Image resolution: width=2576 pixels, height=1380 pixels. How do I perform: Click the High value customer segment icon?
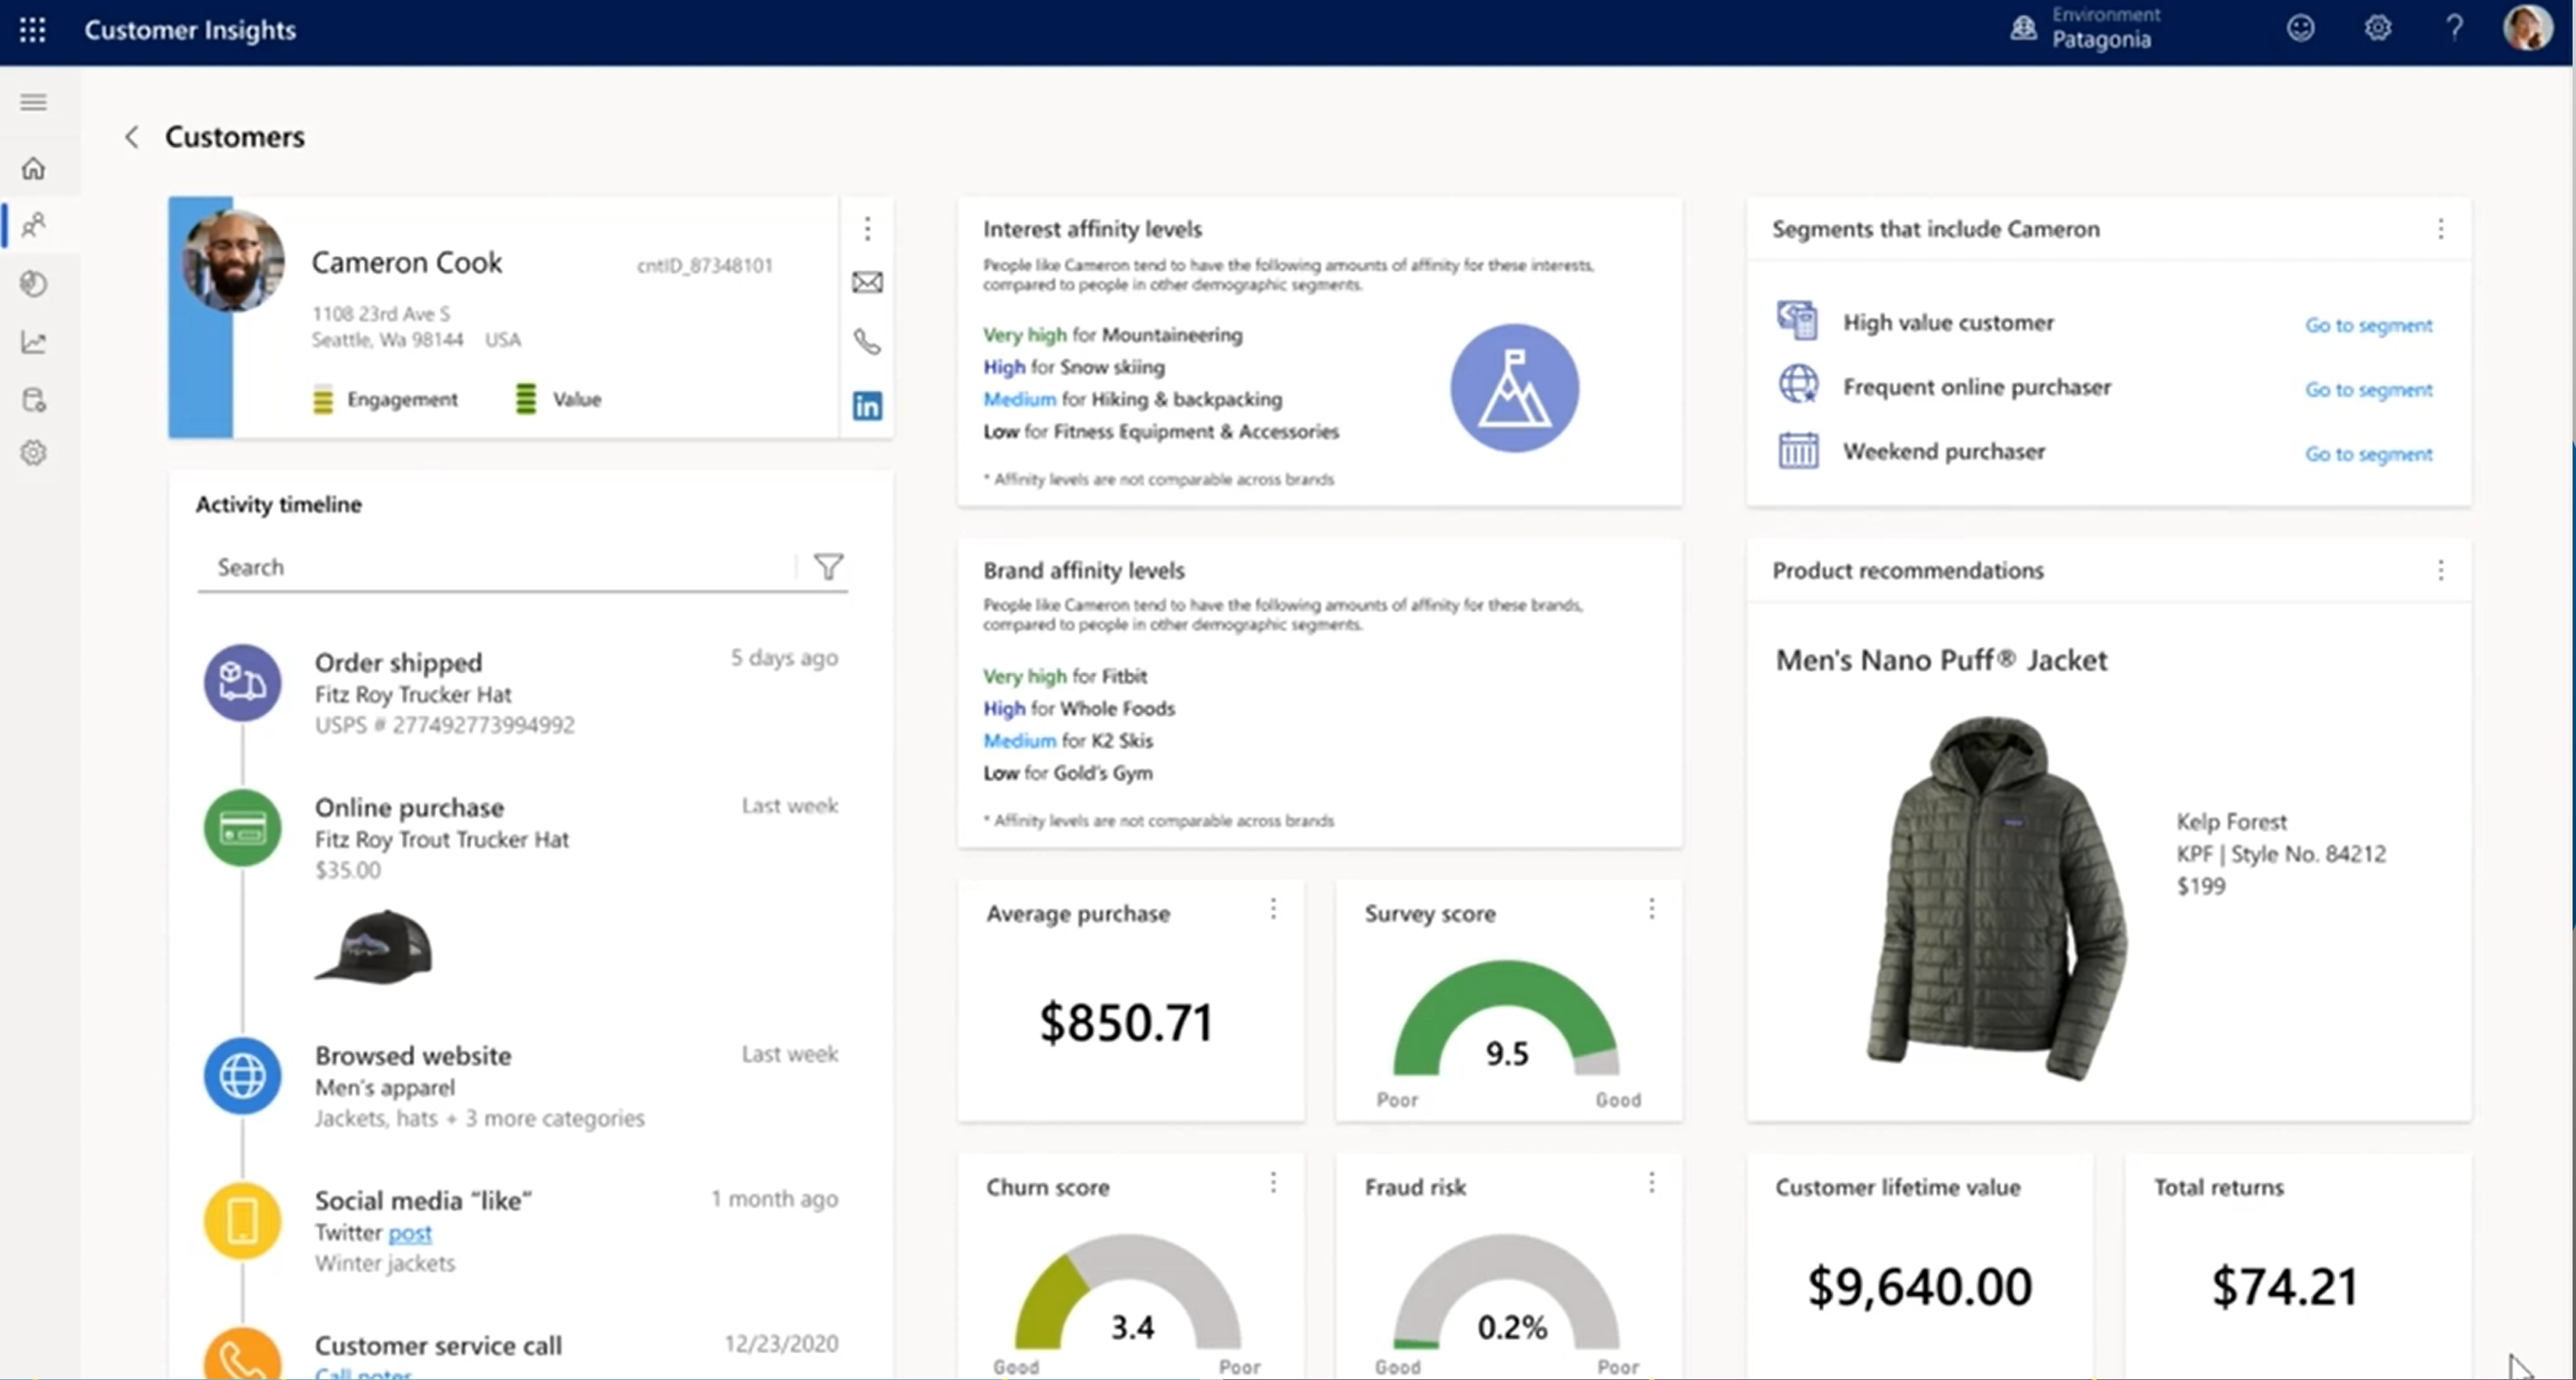point(1797,321)
